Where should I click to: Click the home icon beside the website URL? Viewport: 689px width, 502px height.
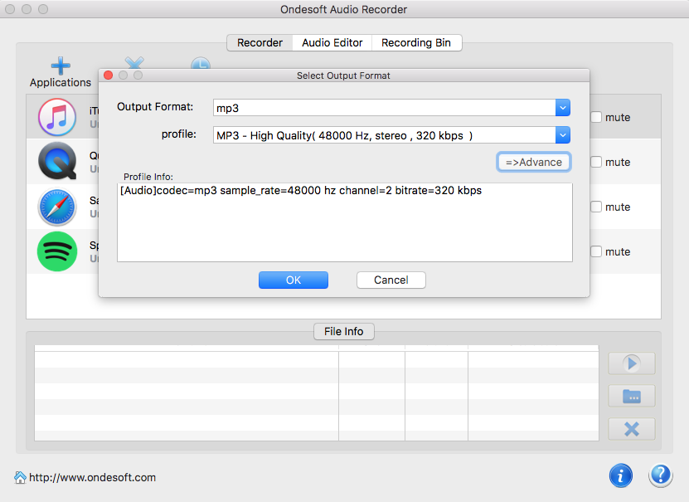click(20, 477)
